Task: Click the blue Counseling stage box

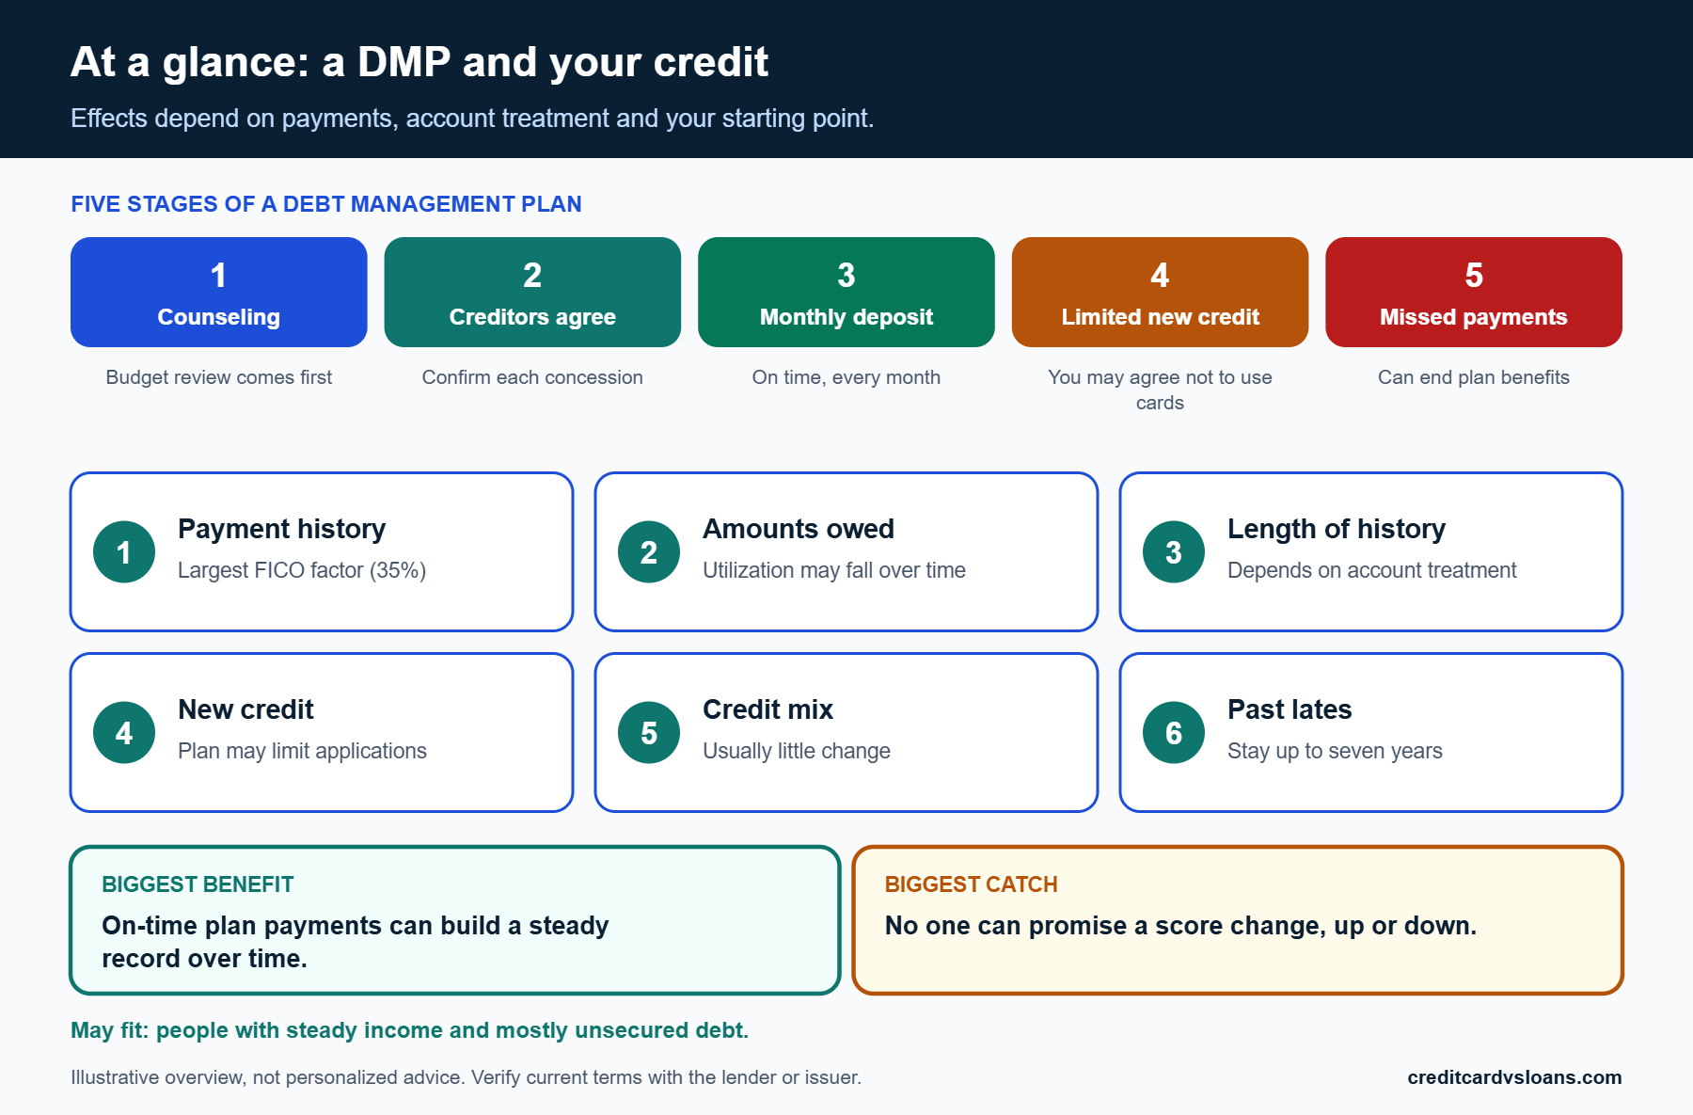Action: (x=218, y=292)
